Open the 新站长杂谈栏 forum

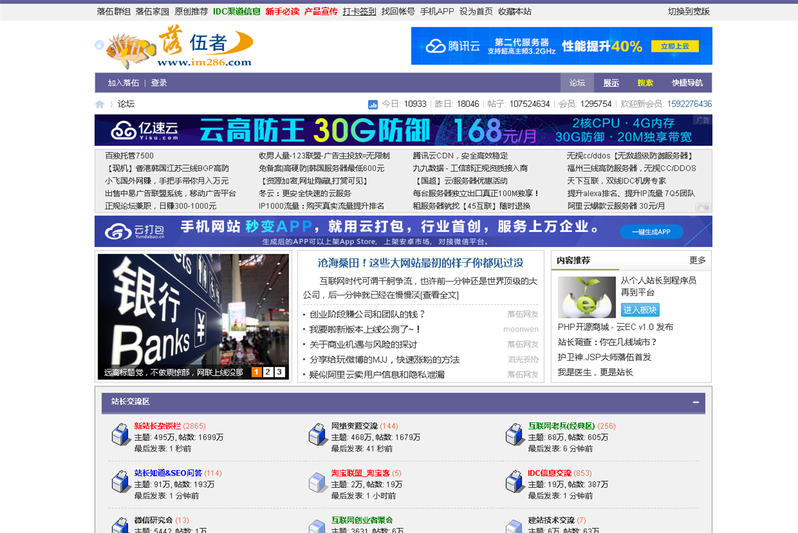[157, 426]
